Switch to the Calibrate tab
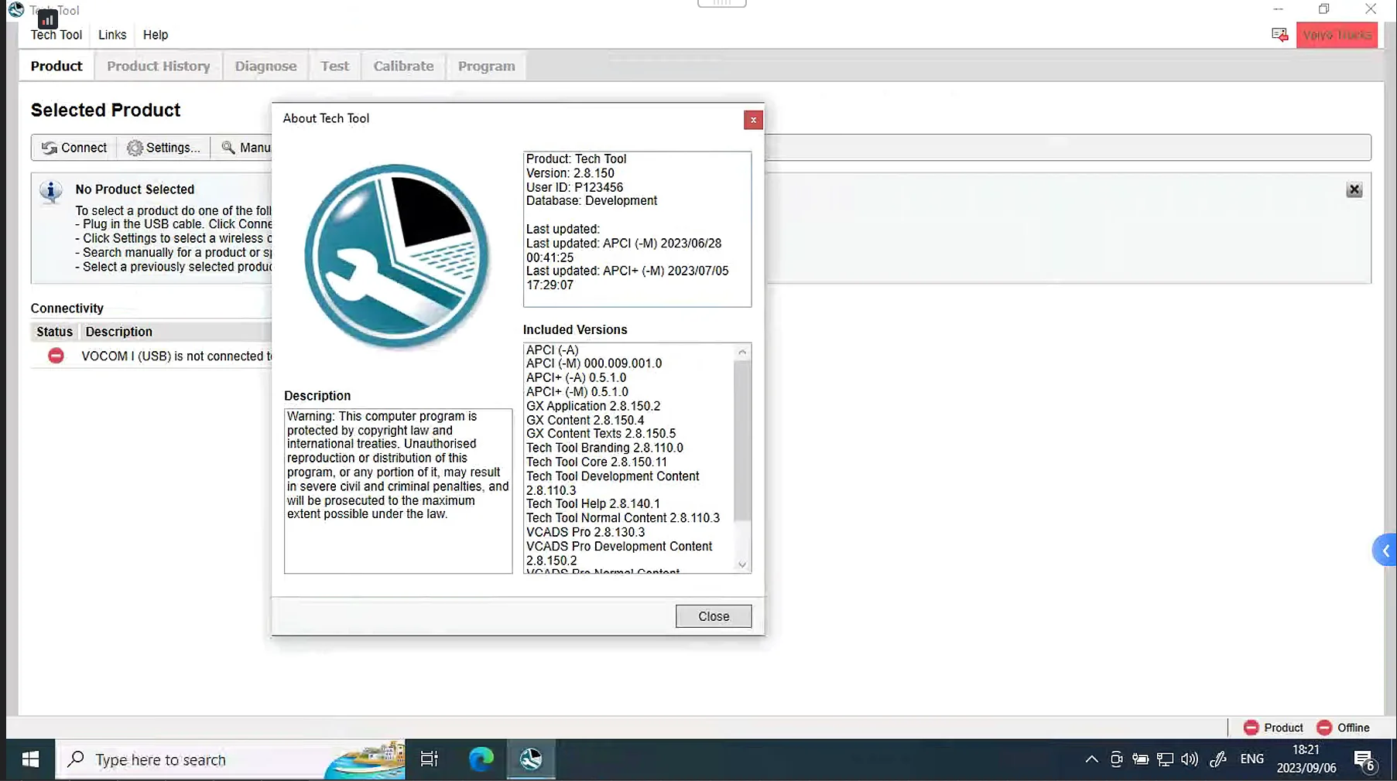 coord(403,67)
